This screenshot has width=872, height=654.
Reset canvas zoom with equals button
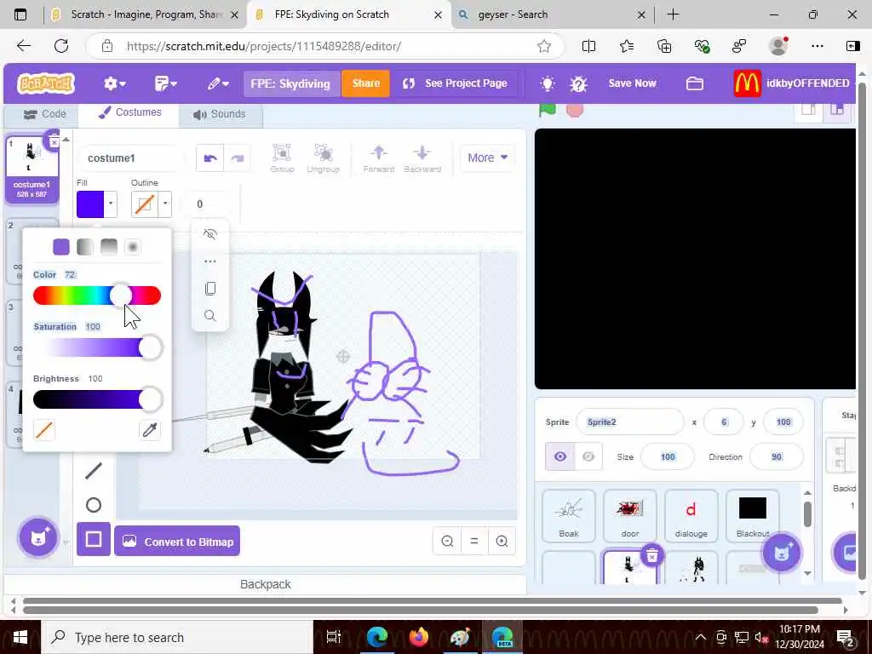[x=474, y=541]
